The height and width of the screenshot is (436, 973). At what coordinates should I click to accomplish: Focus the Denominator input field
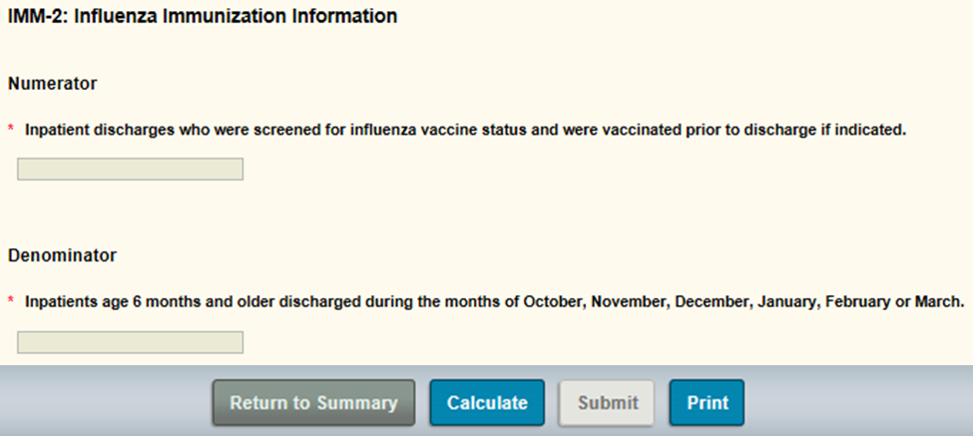(130, 342)
